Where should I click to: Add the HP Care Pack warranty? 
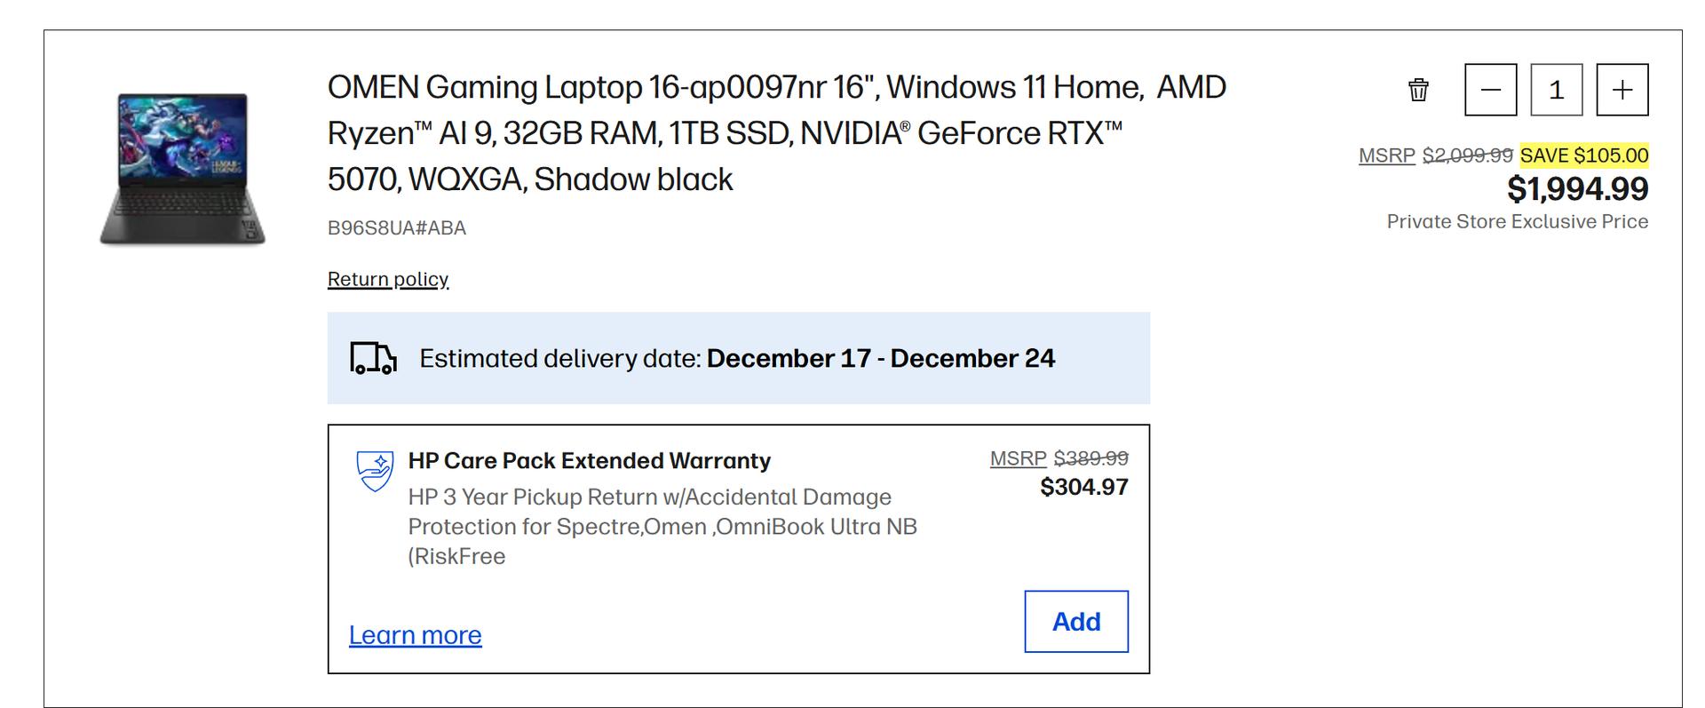(1076, 622)
